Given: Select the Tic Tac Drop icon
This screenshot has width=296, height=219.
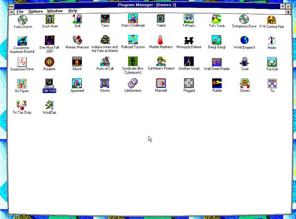Looking at the screenshot, I should (22, 105).
